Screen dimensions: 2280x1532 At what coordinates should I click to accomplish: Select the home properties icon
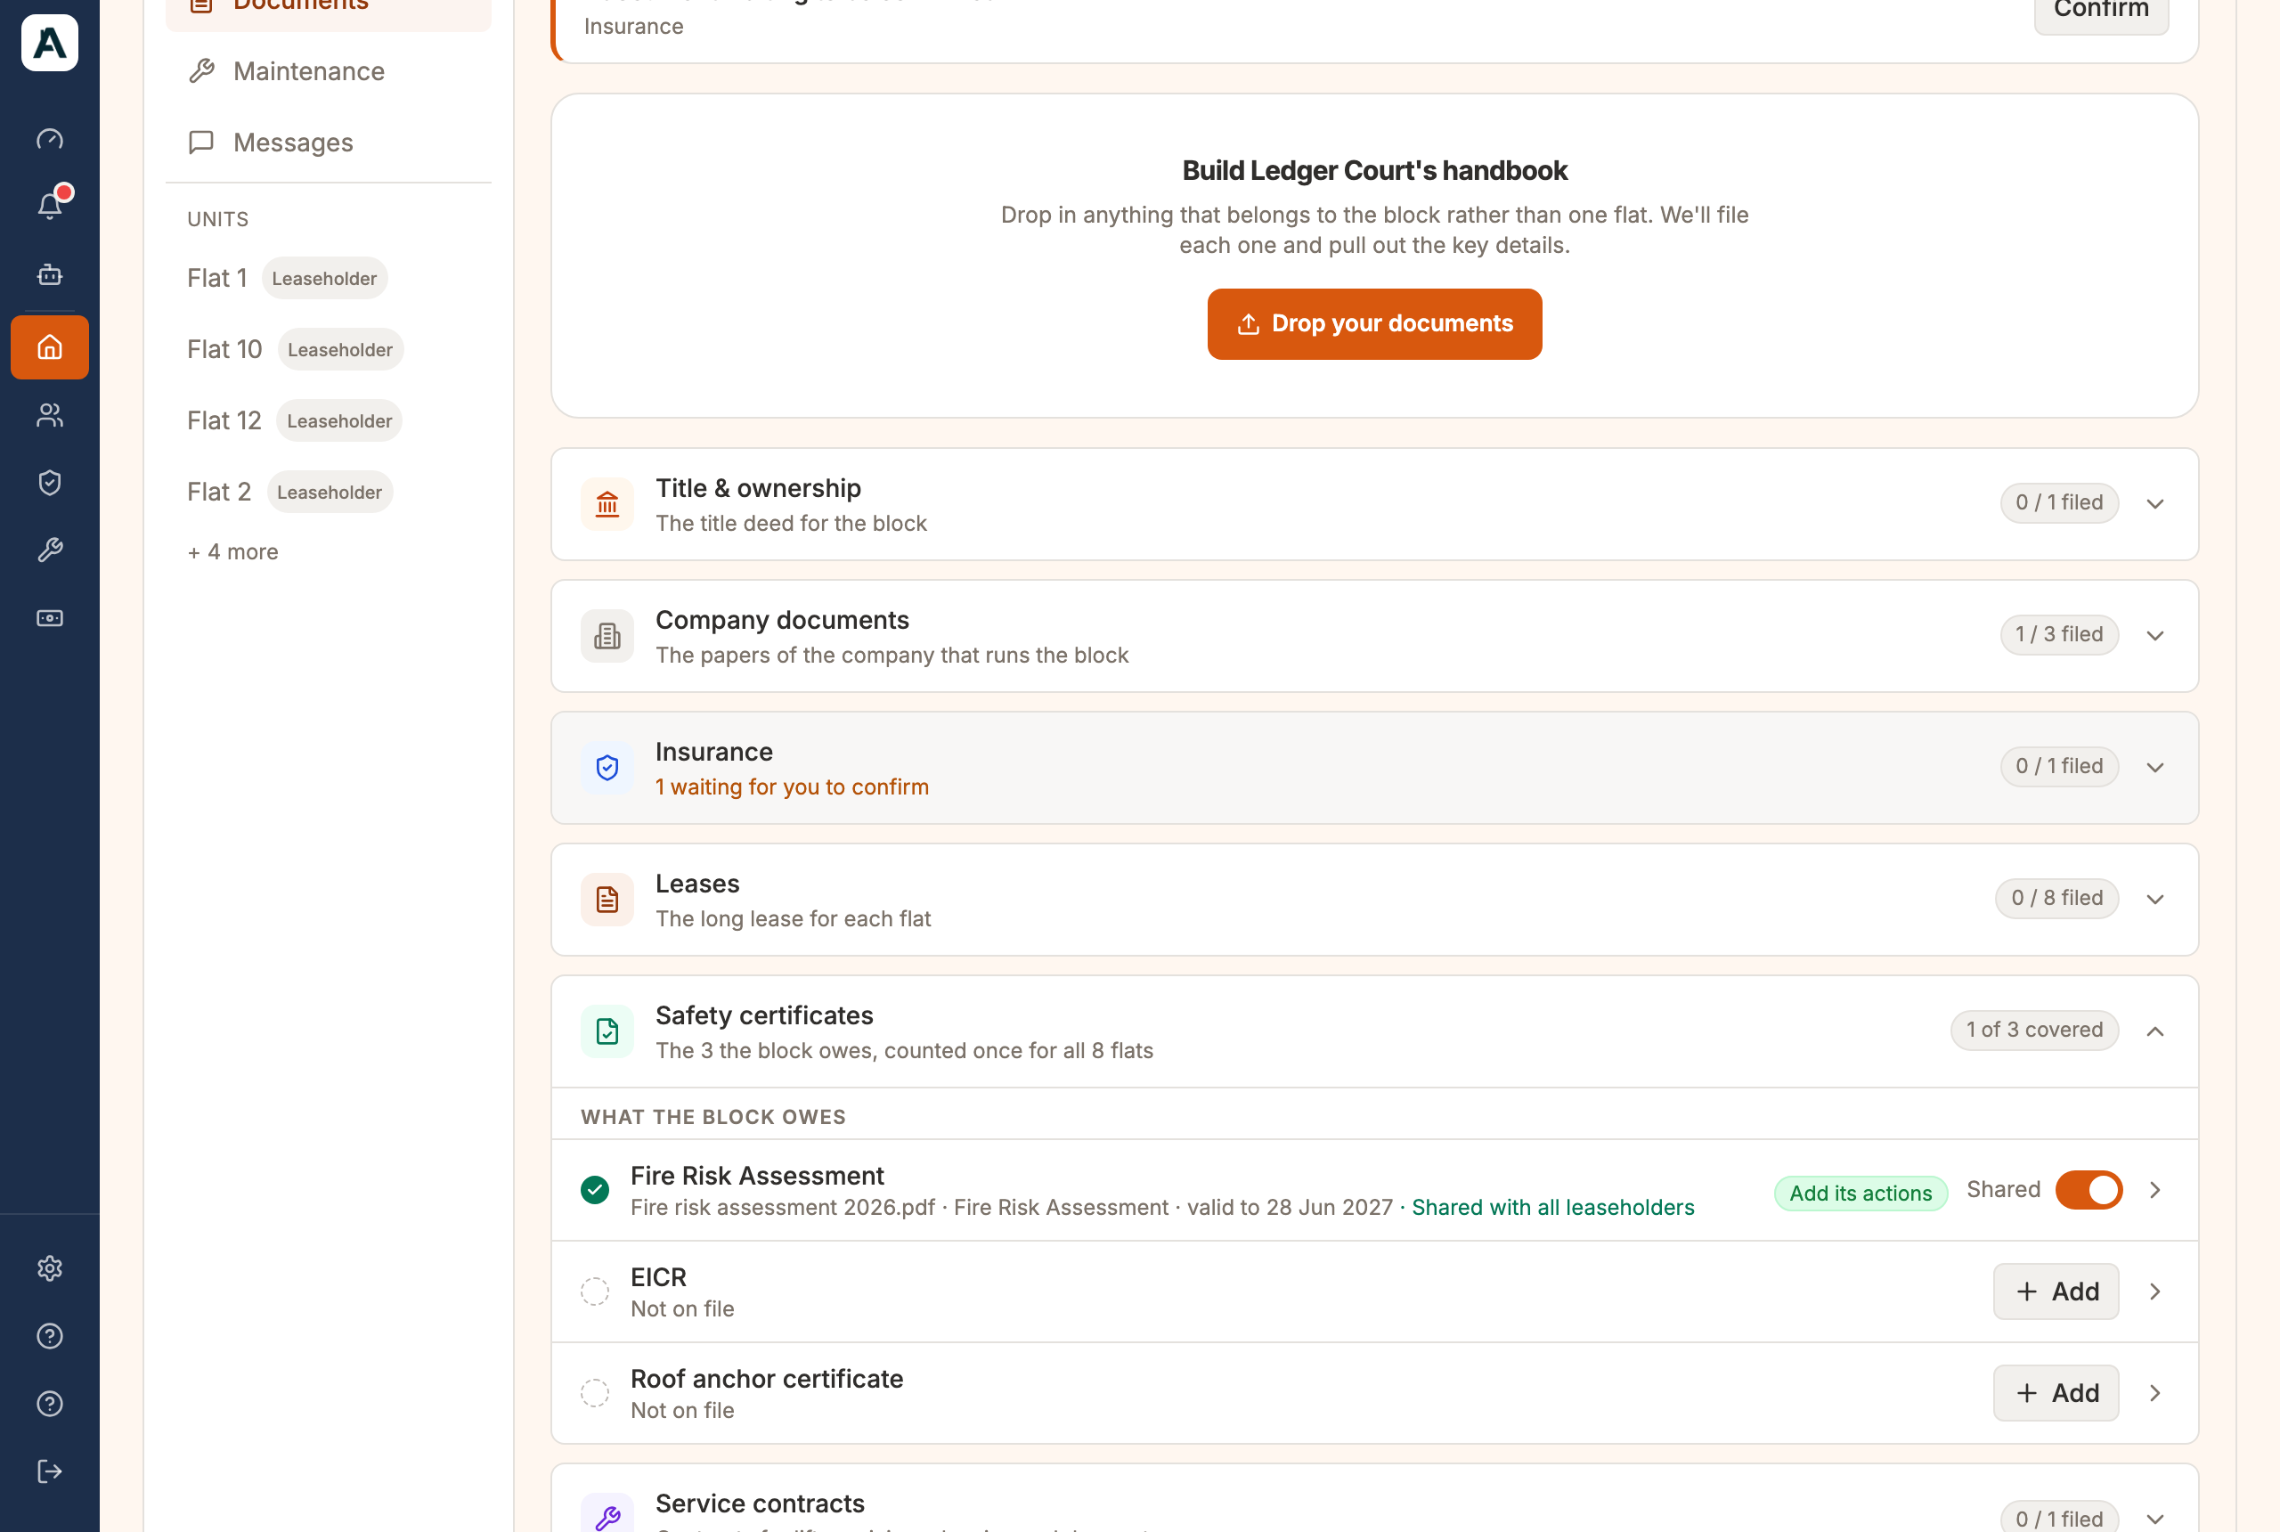[x=50, y=346]
